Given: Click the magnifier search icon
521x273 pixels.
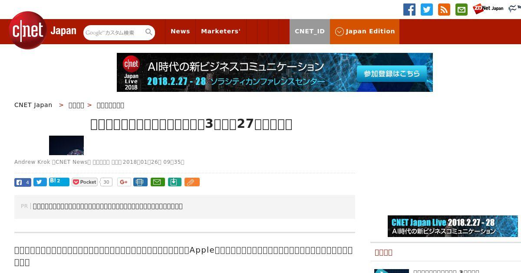Looking at the screenshot, I should (149, 32).
